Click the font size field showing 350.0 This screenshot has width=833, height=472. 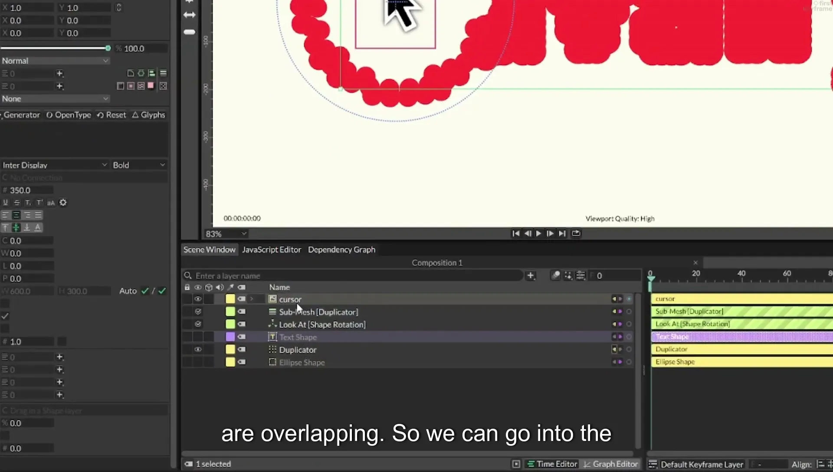[x=27, y=190]
